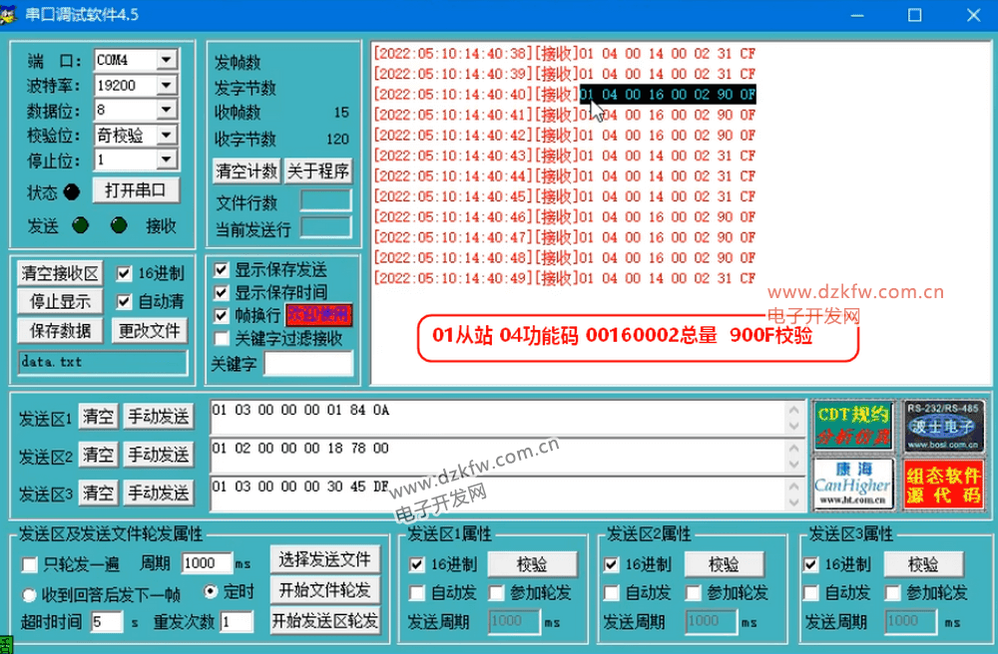Click the 发送 indicator LED
998x654 pixels.
point(81,226)
